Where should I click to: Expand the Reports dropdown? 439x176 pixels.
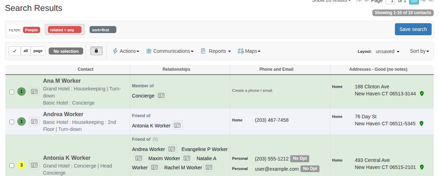click(216, 51)
